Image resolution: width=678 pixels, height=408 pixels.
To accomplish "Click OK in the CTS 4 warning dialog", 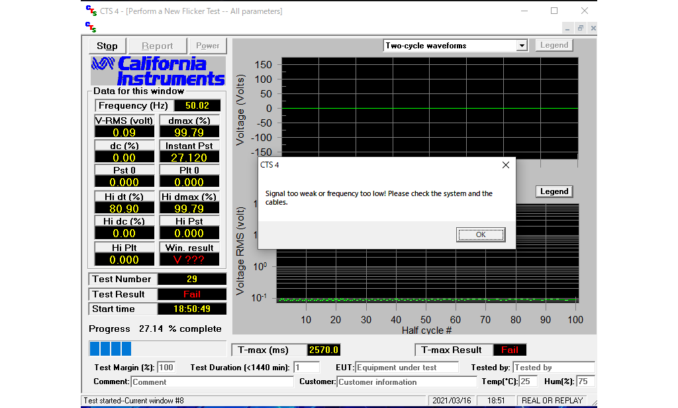I will (481, 234).
